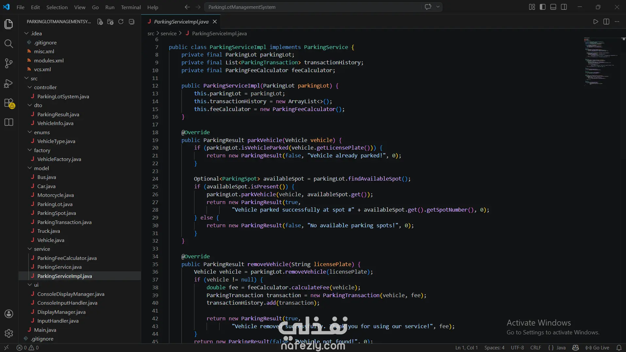
Task: Click the command center search box
Action: (313, 7)
